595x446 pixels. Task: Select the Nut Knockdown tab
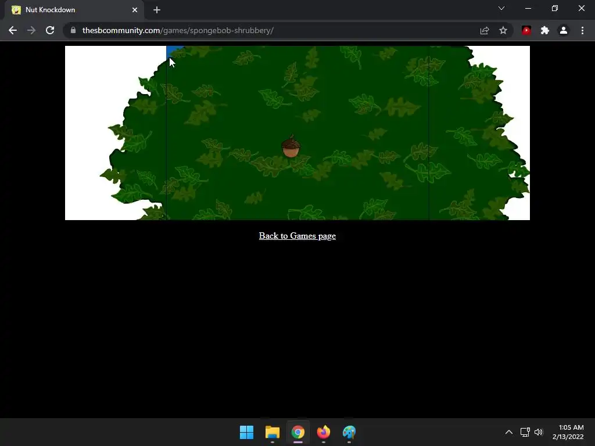click(x=74, y=10)
